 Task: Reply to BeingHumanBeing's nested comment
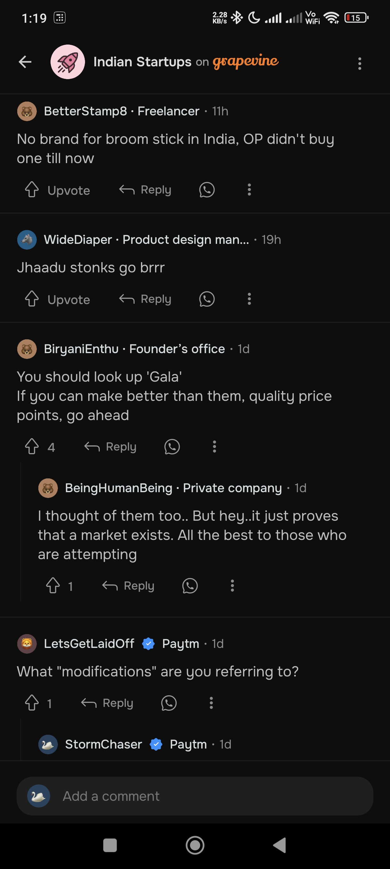point(128,586)
